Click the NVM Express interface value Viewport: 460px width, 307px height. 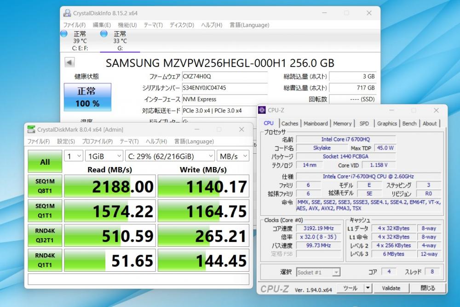pyautogui.click(x=224, y=99)
